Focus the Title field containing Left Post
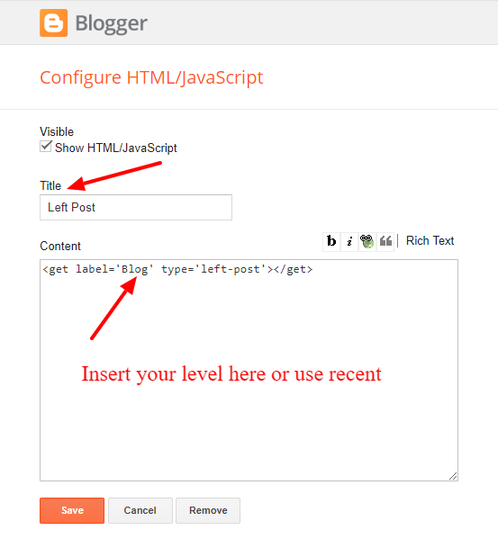Viewport: 498px width, 539px height. [136, 207]
